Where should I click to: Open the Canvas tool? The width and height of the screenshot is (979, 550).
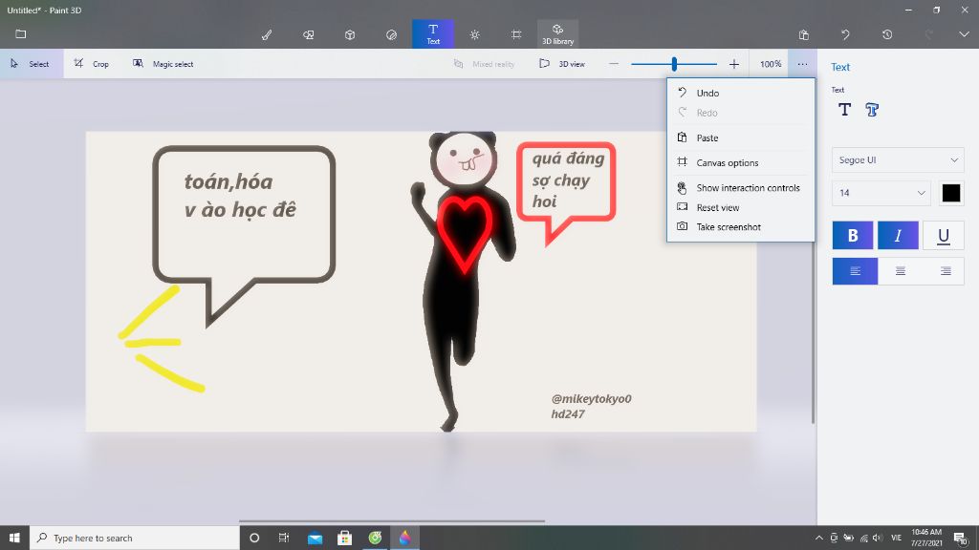coord(516,34)
